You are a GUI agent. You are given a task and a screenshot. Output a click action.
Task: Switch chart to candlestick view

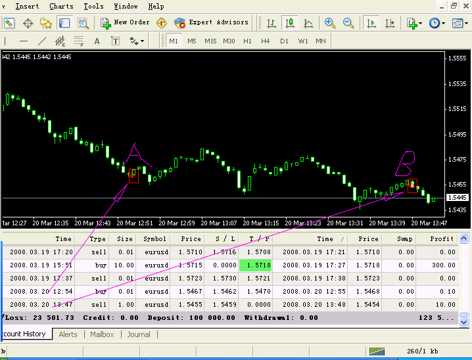pos(290,22)
